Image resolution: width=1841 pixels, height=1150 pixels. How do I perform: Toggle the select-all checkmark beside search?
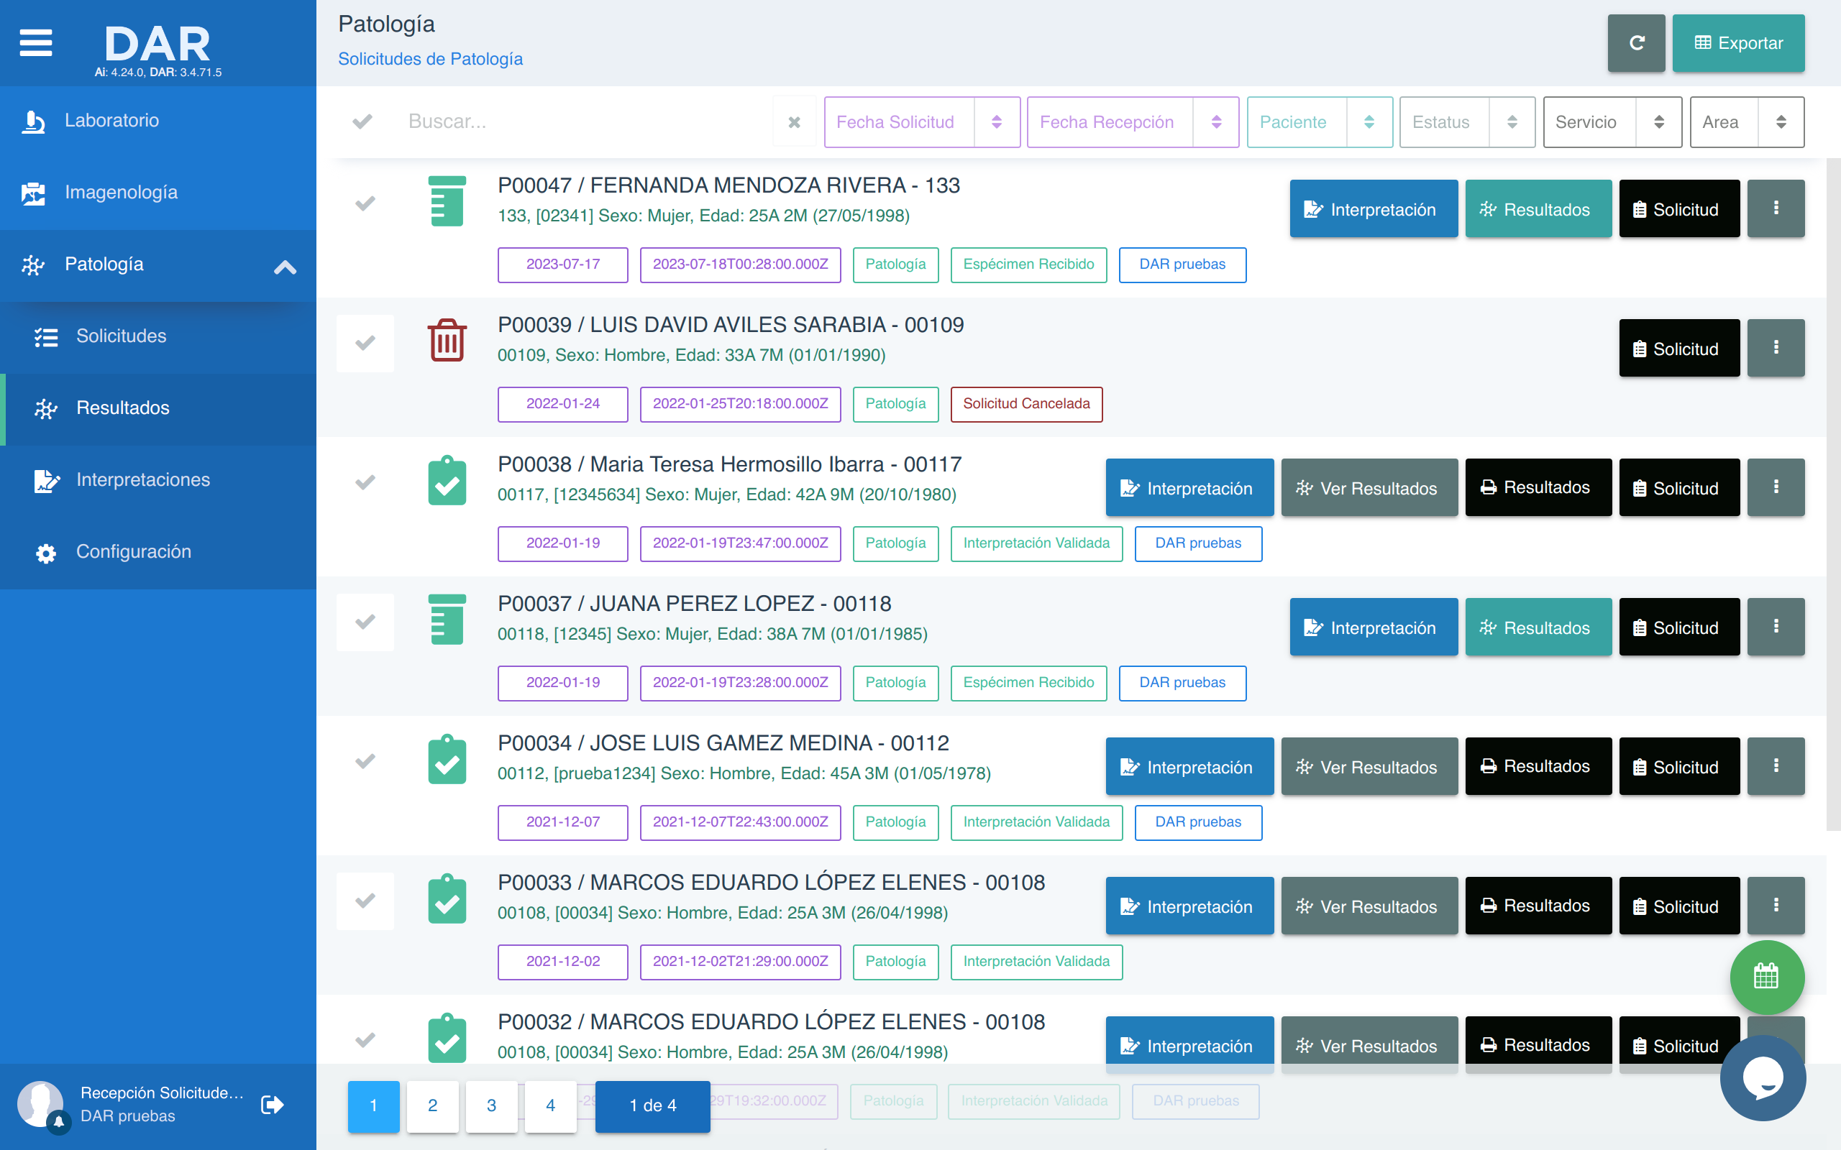click(363, 121)
